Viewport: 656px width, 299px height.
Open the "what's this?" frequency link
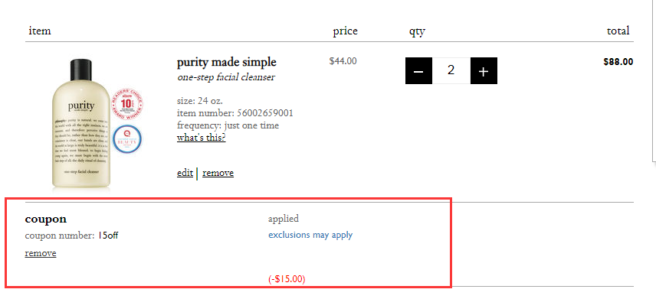[x=202, y=138]
